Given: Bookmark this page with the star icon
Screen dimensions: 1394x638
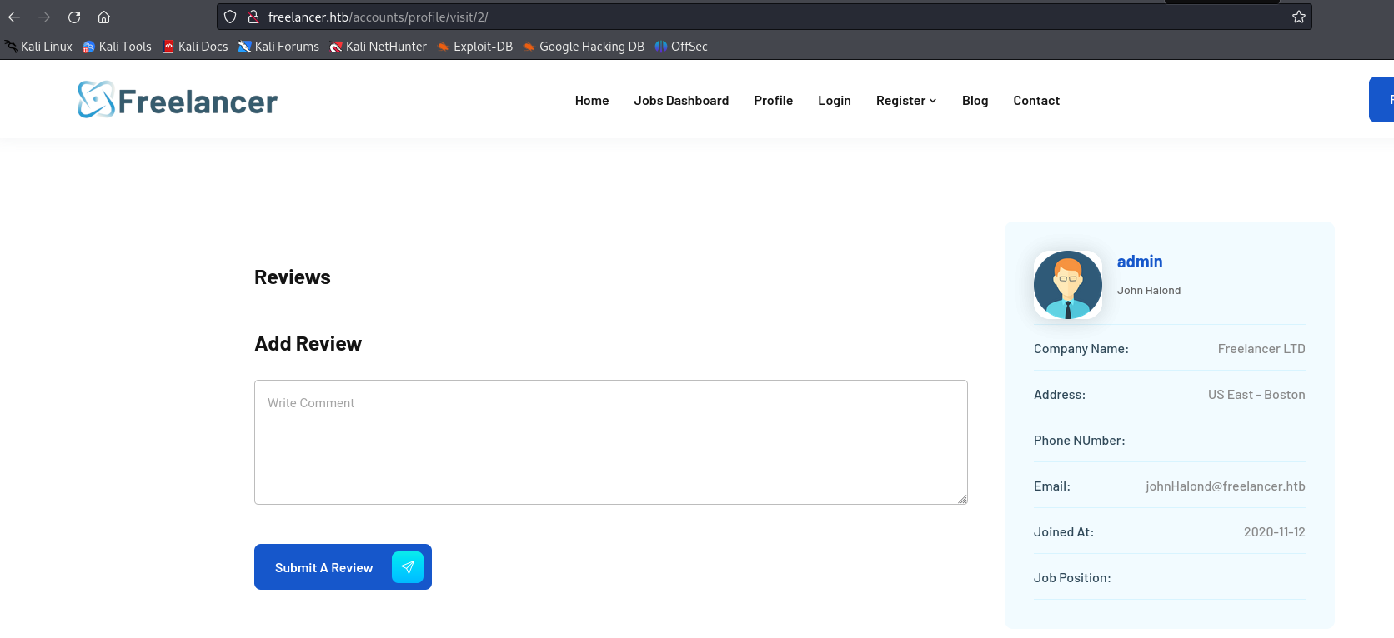Looking at the screenshot, I should coord(1298,17).
